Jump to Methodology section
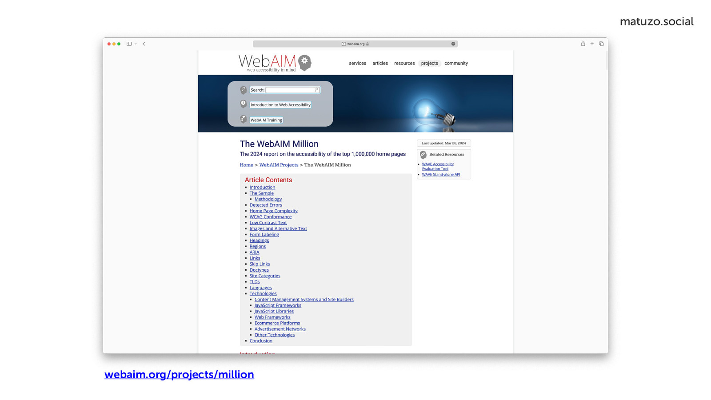Image resolution: width=711 pixels, height=400 pixels. [268, 199]
